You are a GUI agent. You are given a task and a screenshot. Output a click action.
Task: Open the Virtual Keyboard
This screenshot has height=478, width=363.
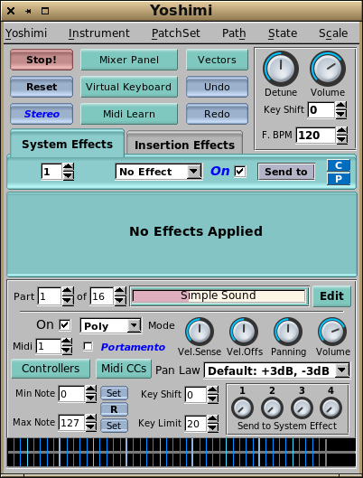point(129,87)
